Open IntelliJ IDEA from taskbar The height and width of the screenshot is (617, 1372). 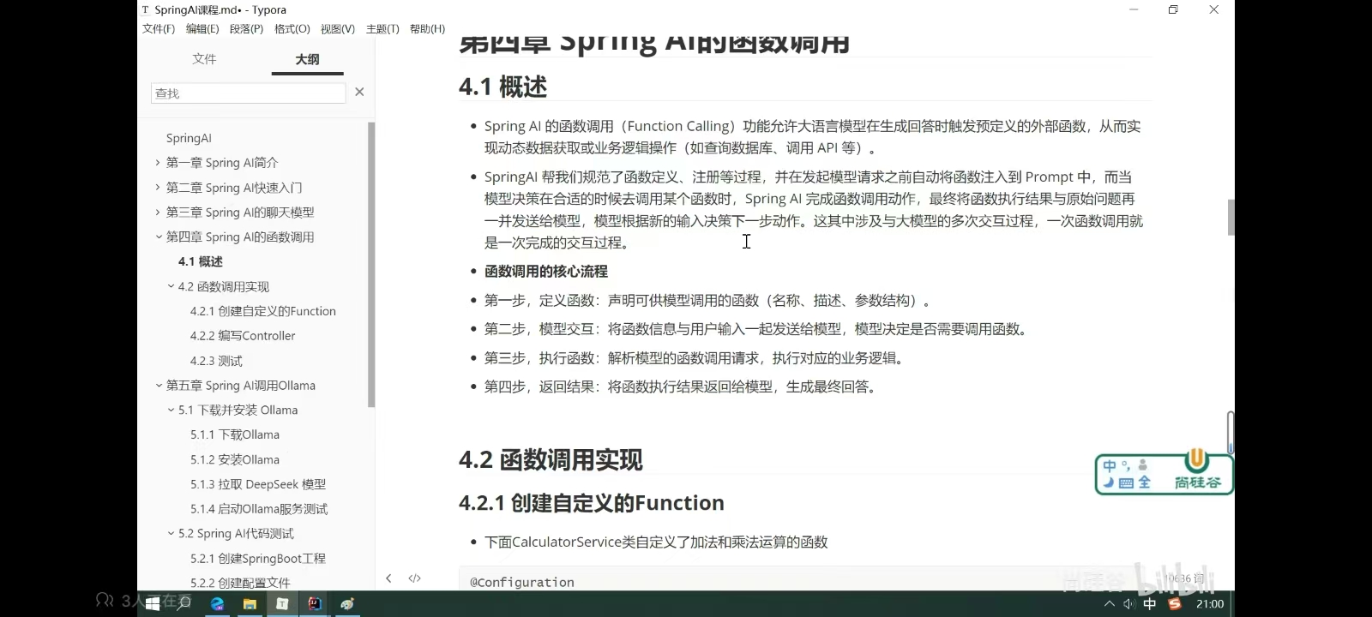coord(315,603)
